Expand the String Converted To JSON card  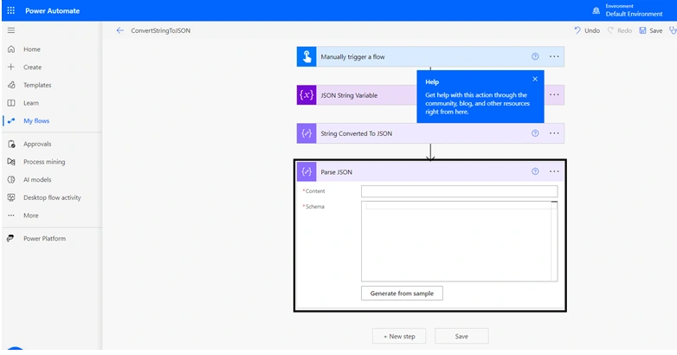point(430,133)
